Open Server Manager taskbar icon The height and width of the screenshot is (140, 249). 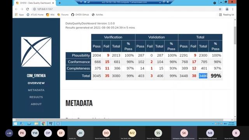pos(22,124)
